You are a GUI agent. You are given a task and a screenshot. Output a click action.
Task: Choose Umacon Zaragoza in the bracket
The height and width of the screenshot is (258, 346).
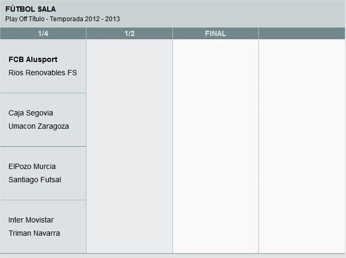(x=39, y=126)
